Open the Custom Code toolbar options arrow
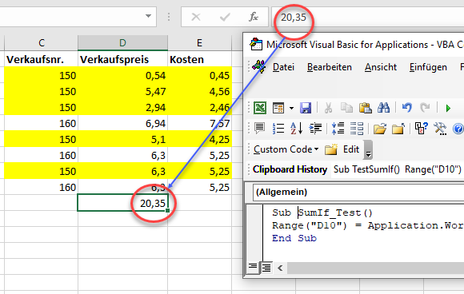The image size is (464, 294). (368, 150)
